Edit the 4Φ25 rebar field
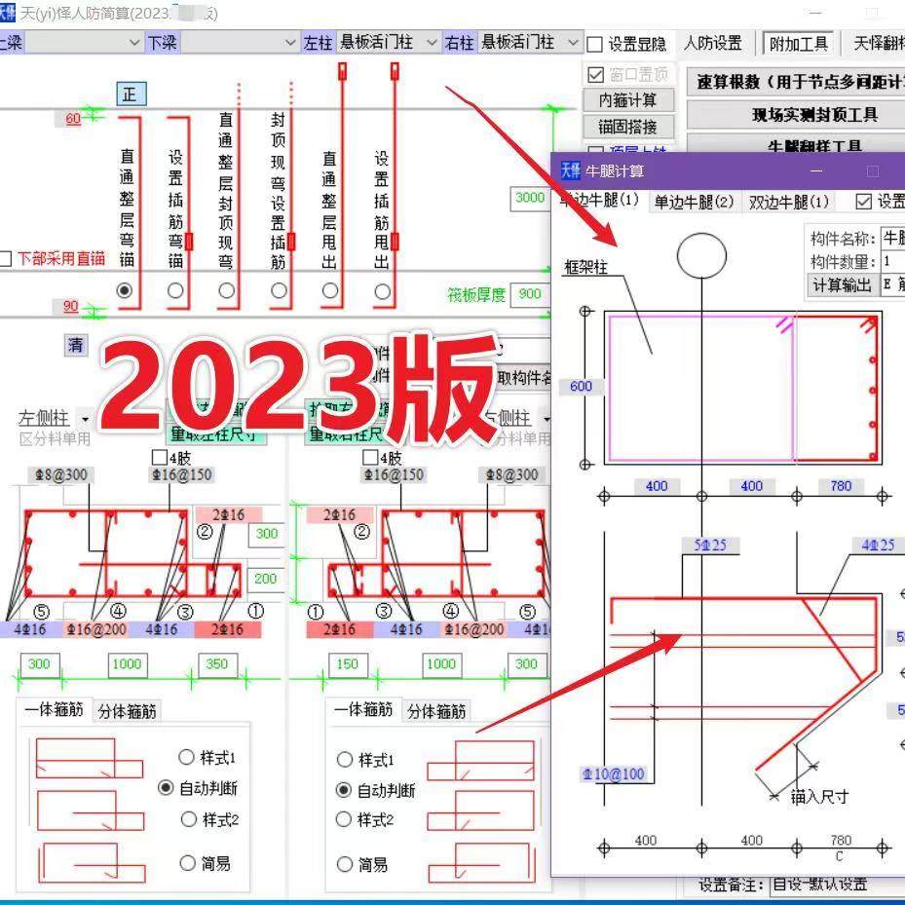The width and height of the screenshot is (905, 905). tap(879, 545)
